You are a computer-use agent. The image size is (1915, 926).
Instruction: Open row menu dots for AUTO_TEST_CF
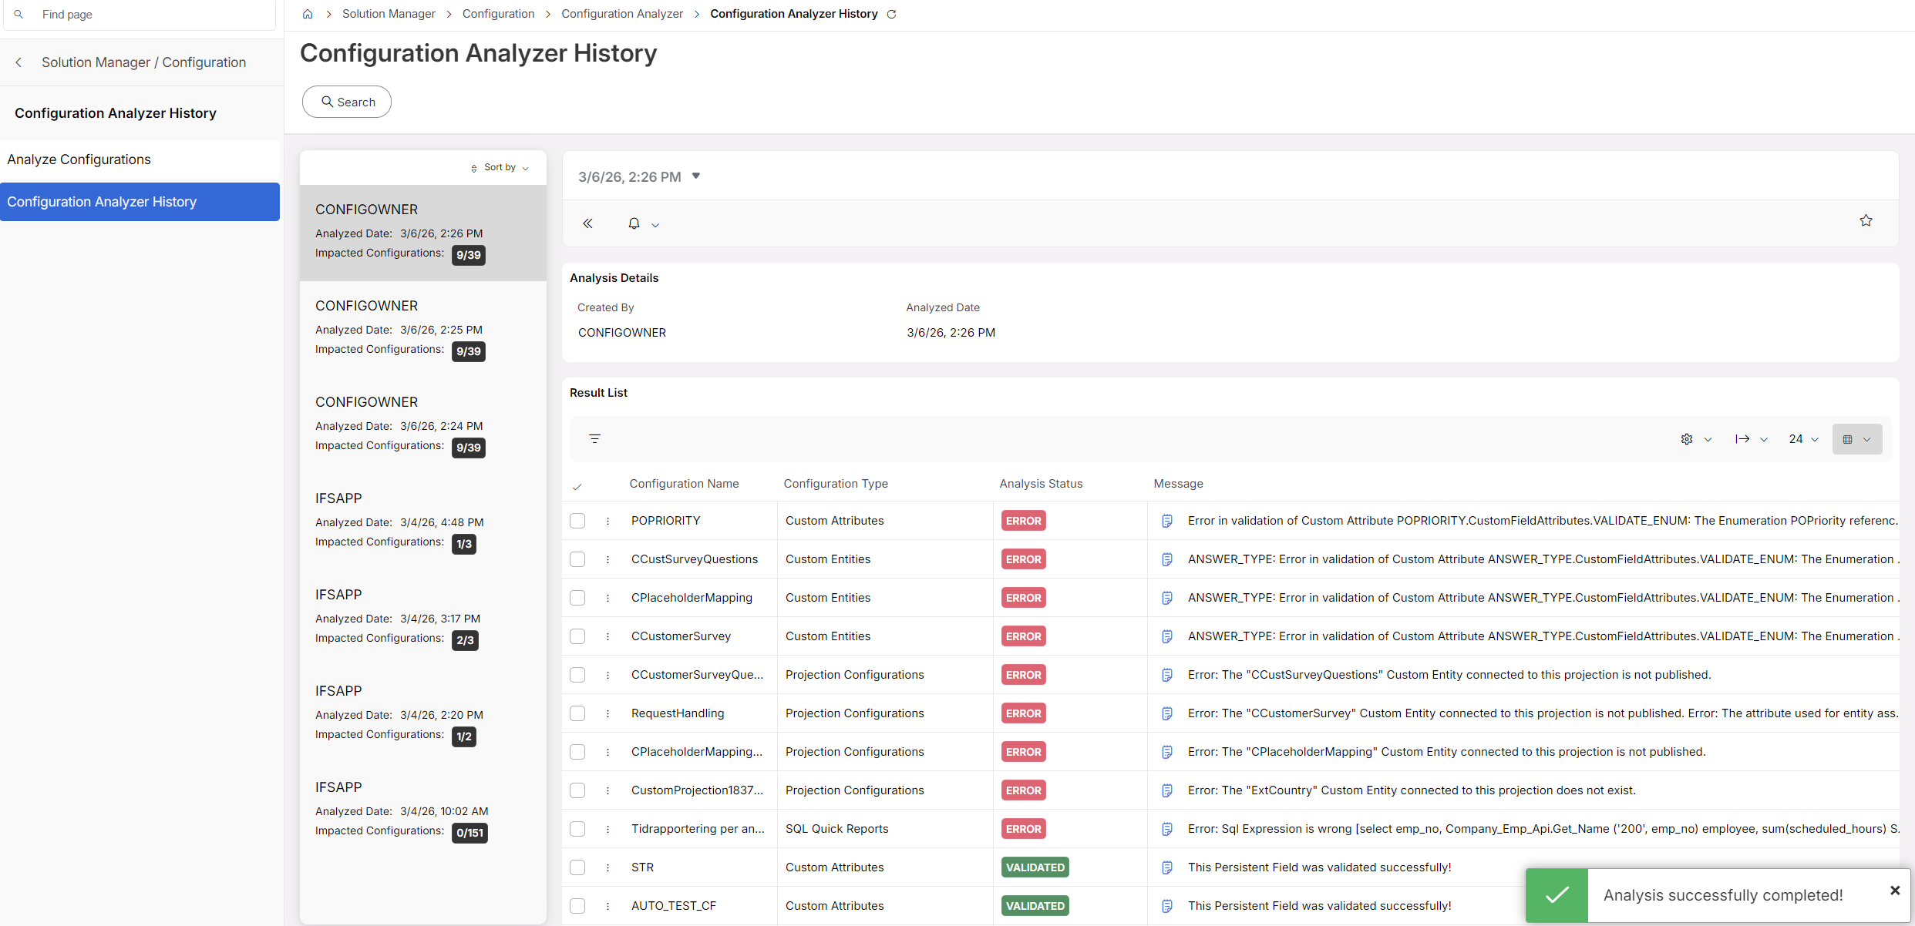point(607,906)
